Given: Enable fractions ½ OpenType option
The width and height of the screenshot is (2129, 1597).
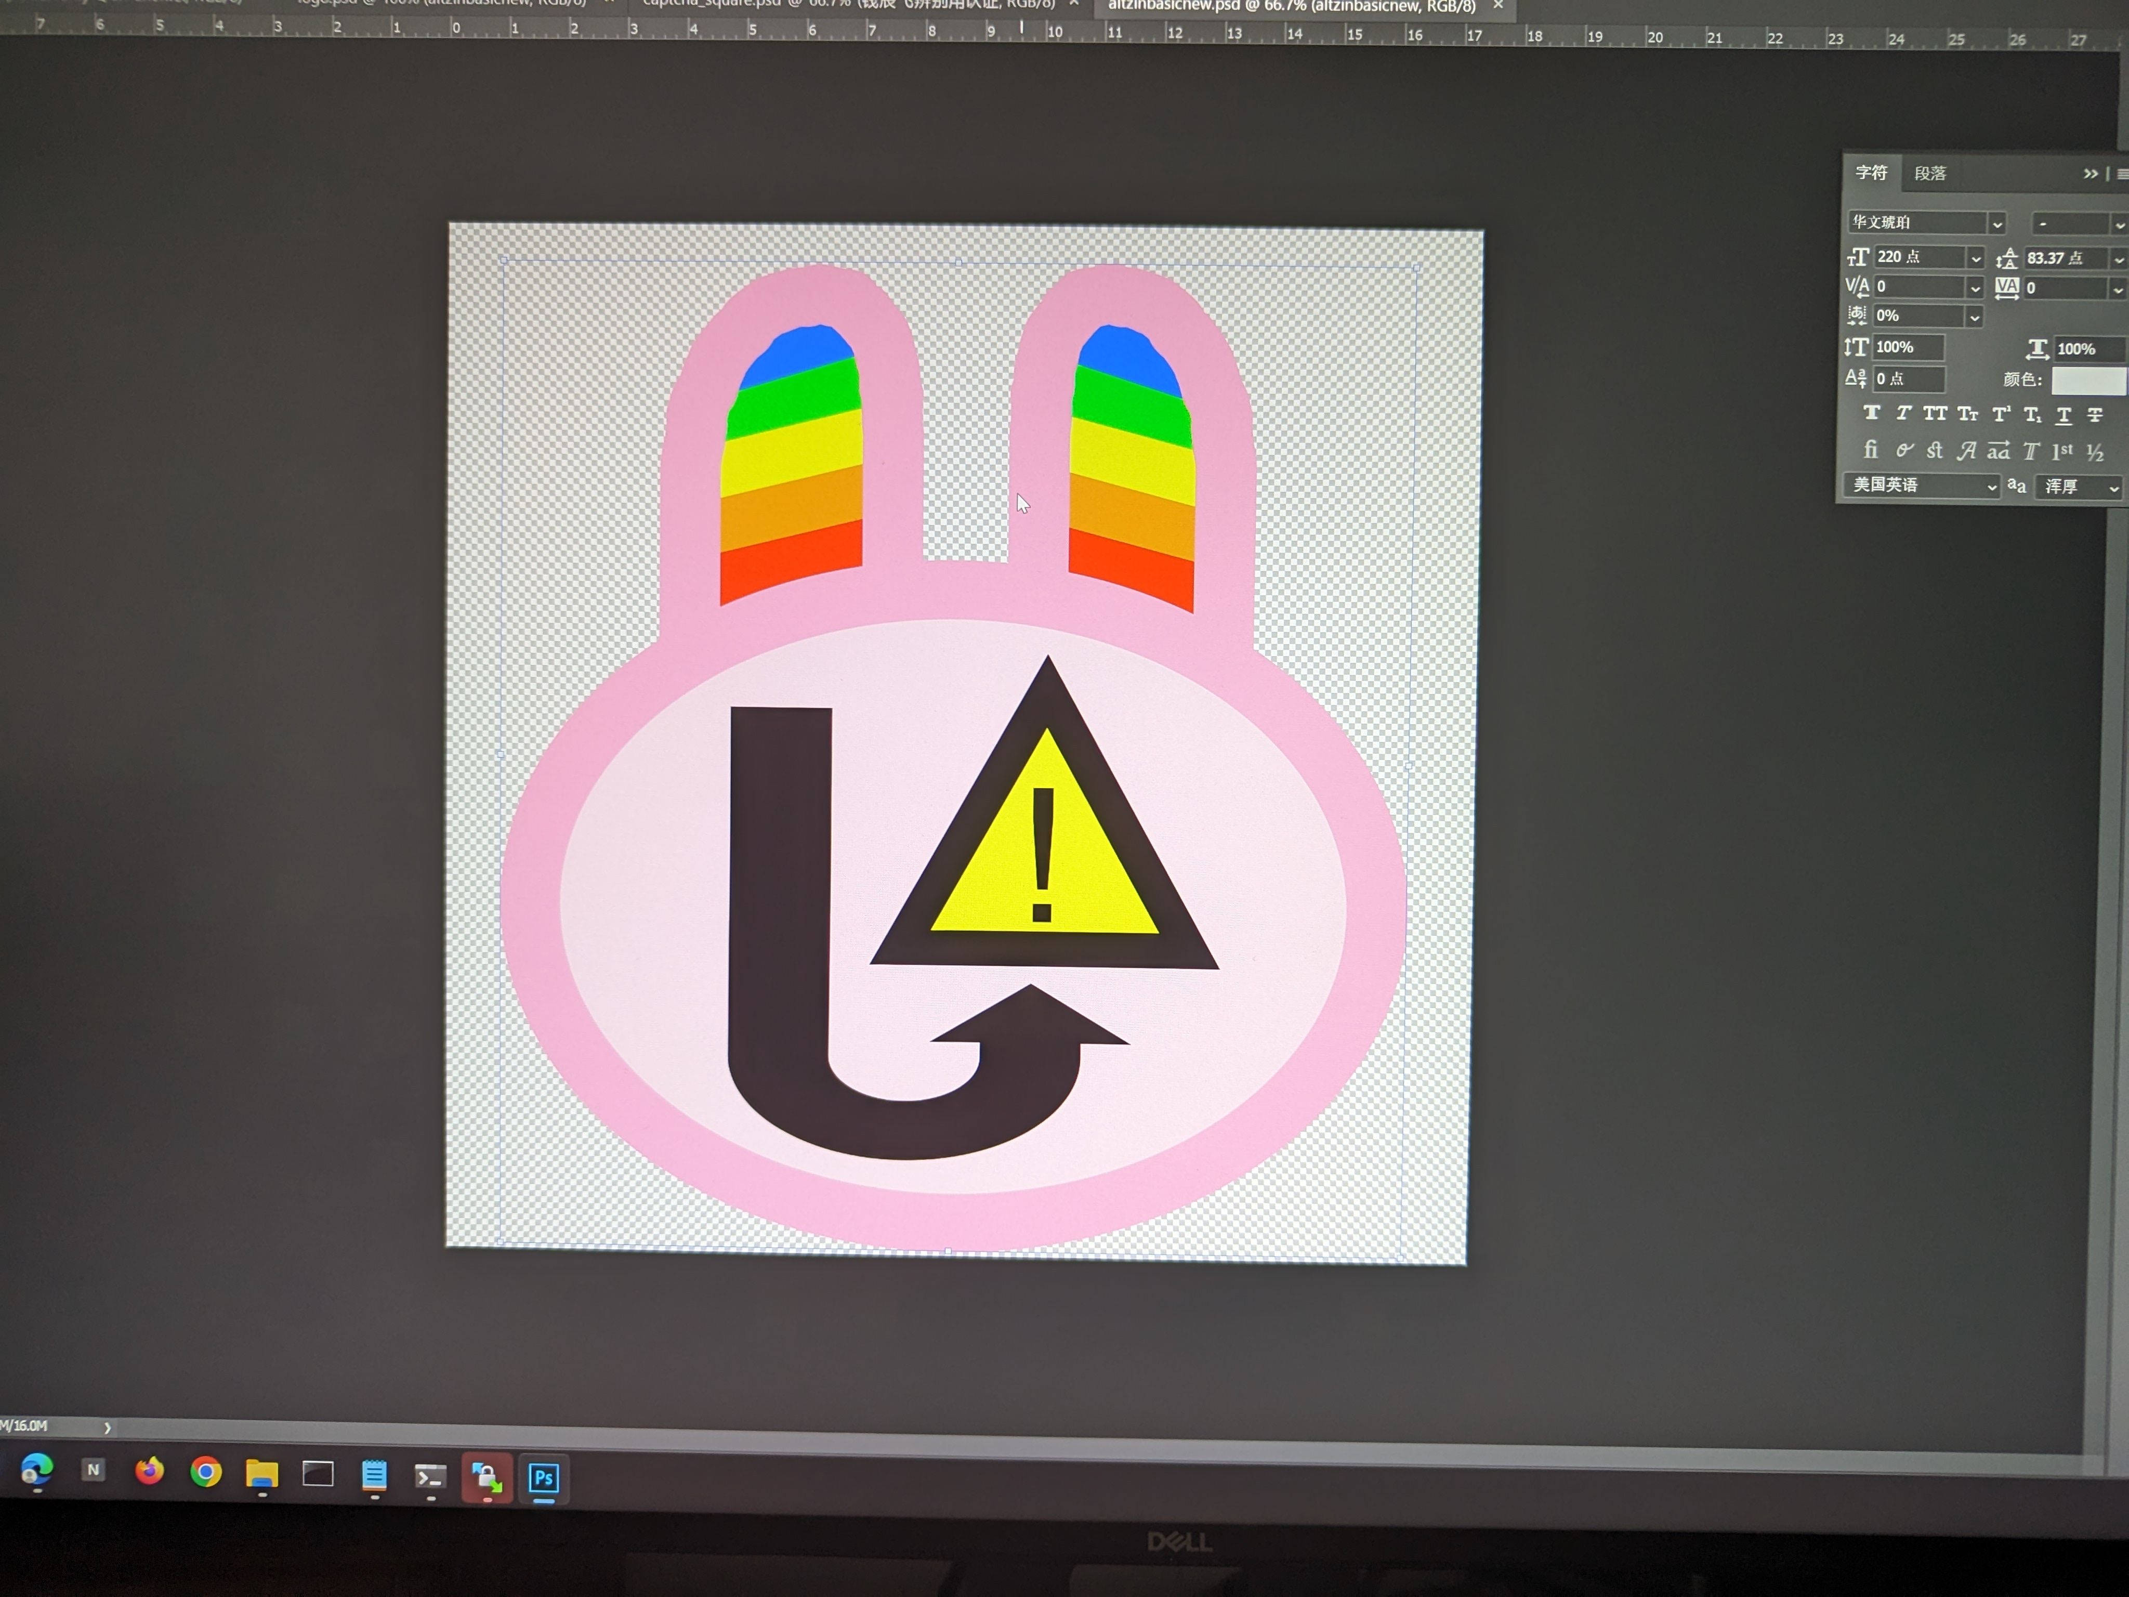Looking at the screenshot, I should [x=2095, y=452].
